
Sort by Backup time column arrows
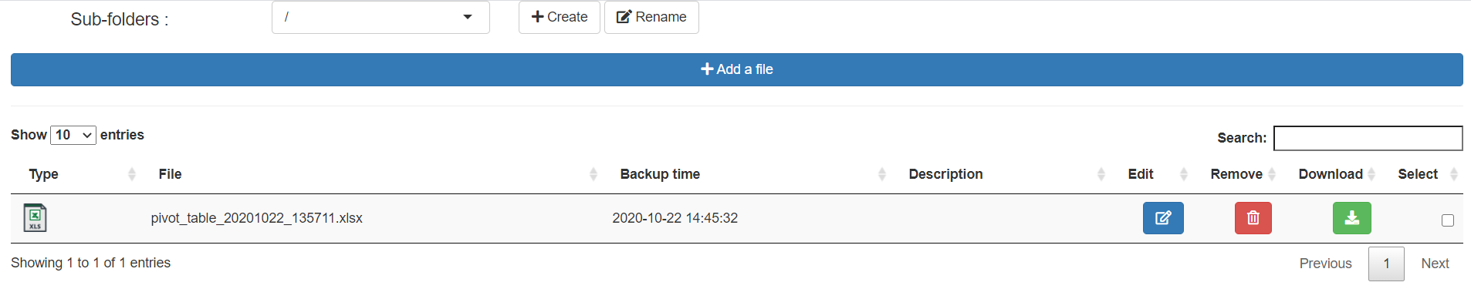[x=882, y=174]
